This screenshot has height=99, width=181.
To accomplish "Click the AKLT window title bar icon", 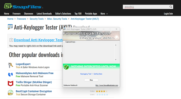I will point(65,29).
